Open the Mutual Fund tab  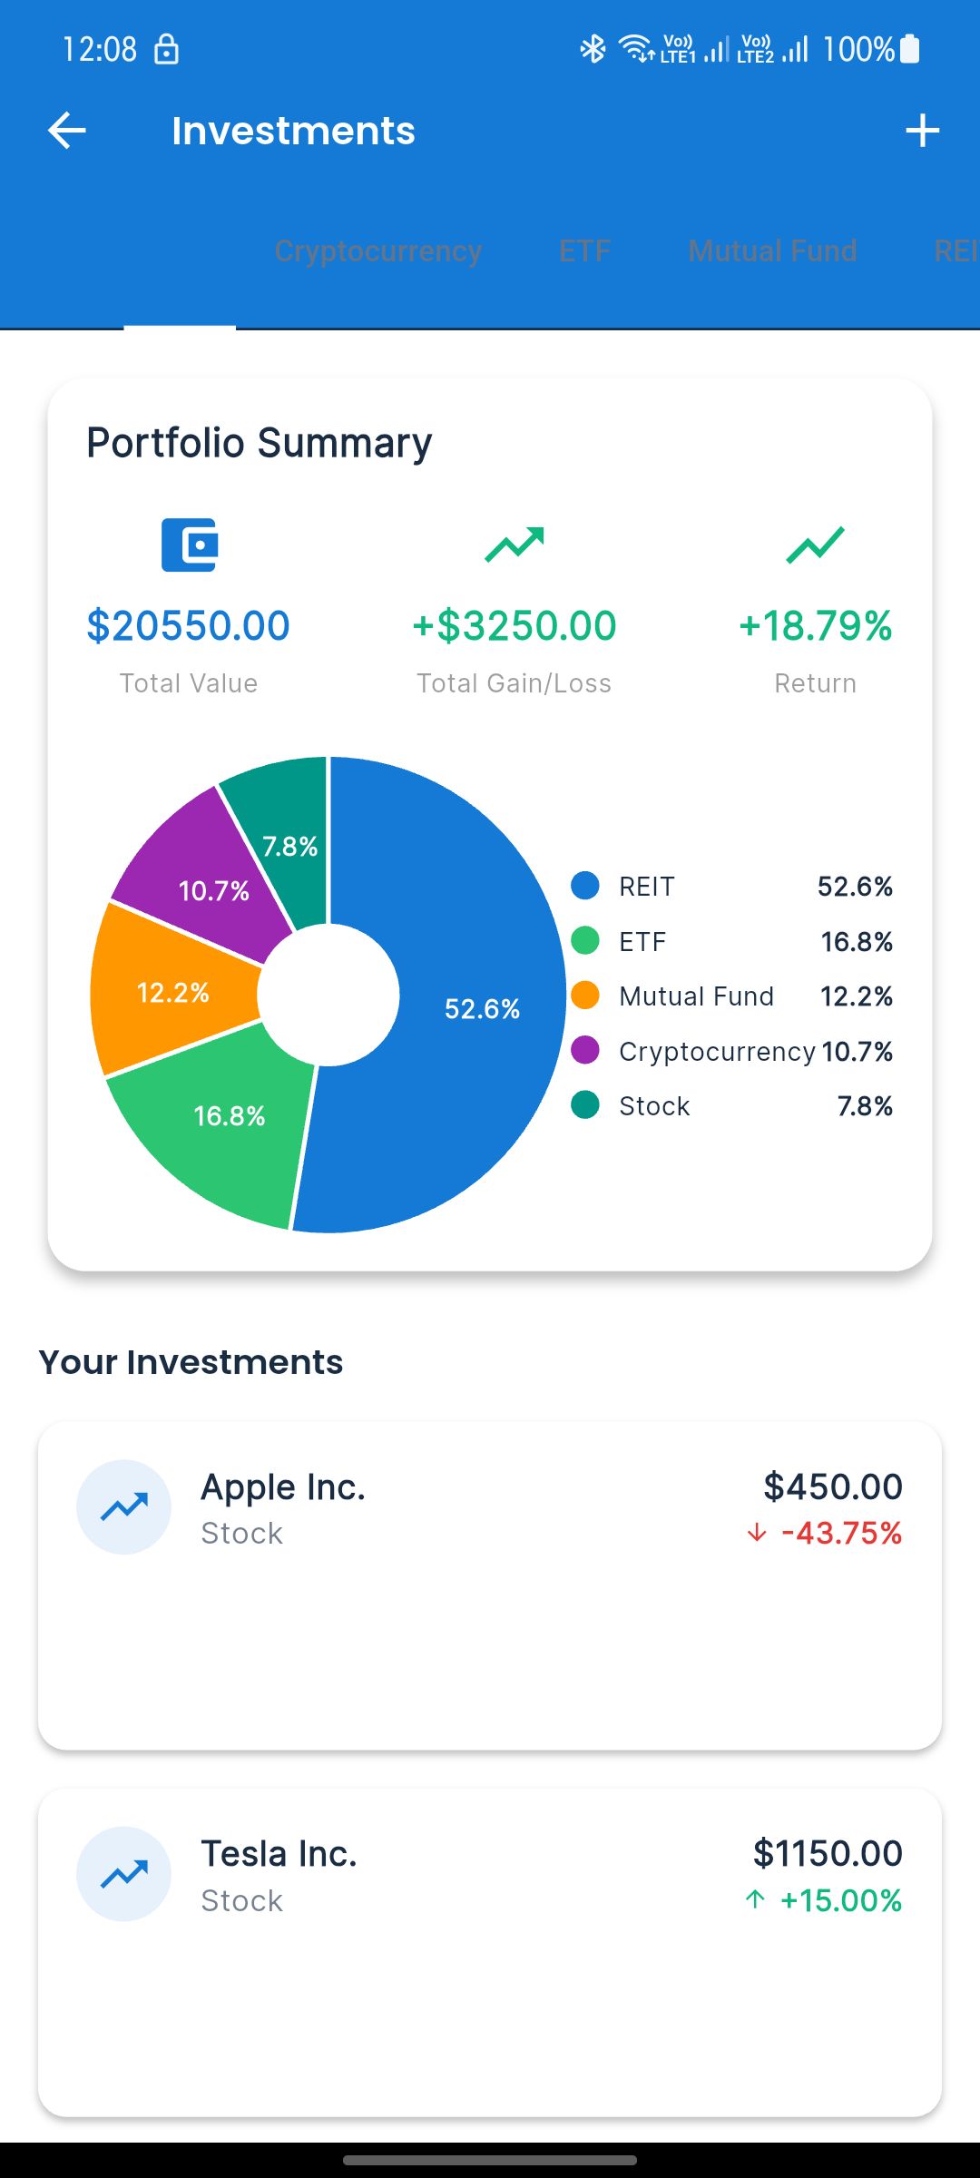tap(772, 251)
